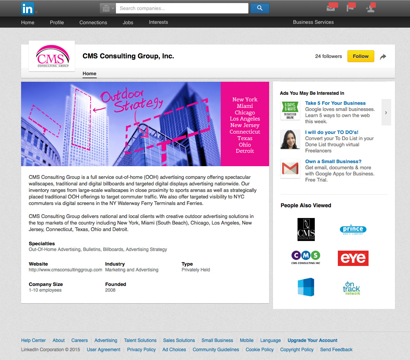Open the Small Business footer link
410x360 pixels.
217,340
